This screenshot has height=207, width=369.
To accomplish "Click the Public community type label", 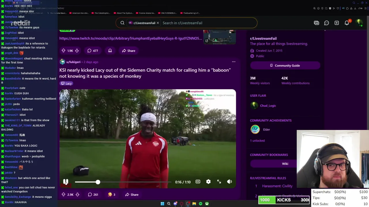I will point(260,56).
